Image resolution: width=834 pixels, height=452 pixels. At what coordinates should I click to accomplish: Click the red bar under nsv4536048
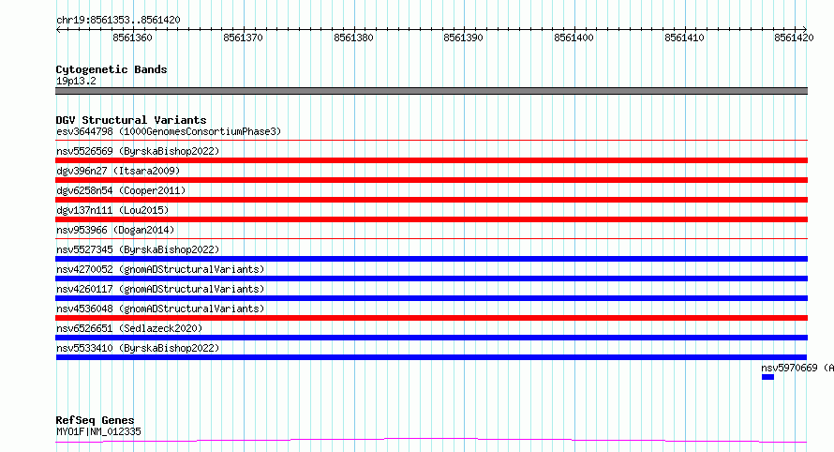[431, 318]
